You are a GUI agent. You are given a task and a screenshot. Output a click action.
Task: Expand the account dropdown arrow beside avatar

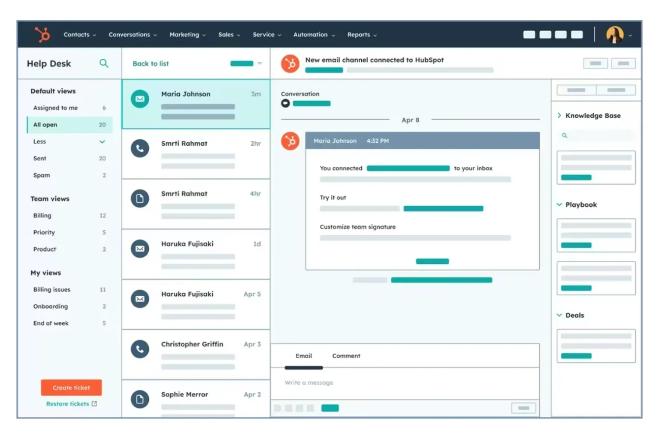(630, 36)
